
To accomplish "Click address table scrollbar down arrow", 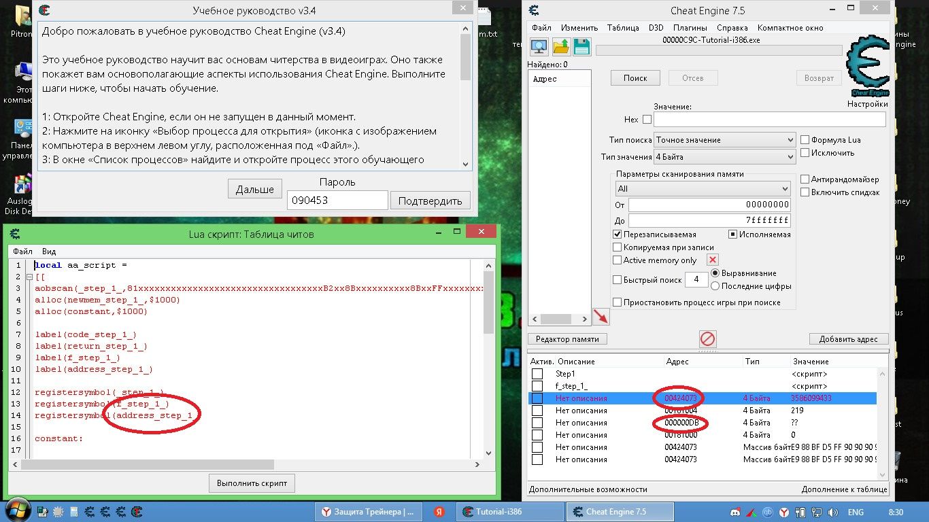I will point(882,476).
